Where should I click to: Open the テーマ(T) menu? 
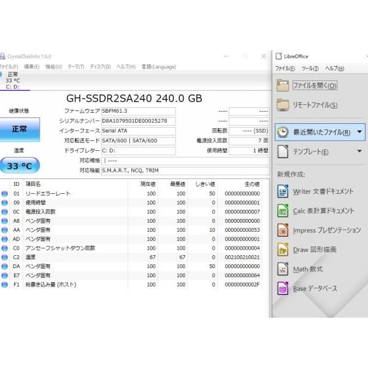(76, 67)
